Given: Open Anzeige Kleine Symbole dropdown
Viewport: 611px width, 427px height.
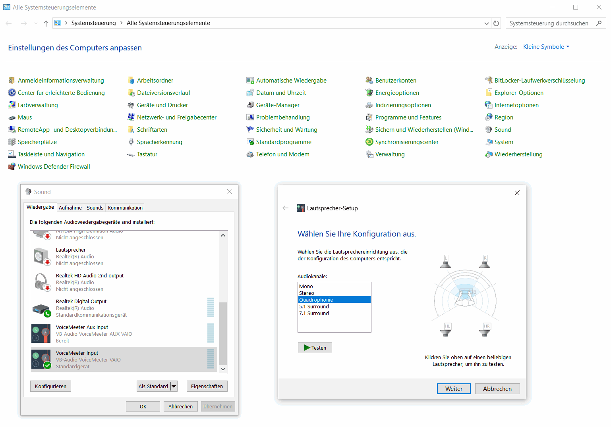Looking at the screenshot, I should tap(546, 47).
